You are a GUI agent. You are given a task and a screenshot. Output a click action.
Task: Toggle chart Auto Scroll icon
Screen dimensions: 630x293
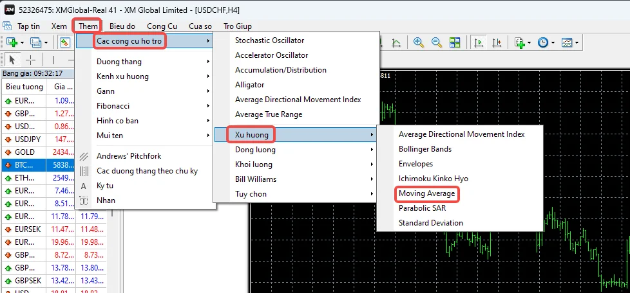click(479, 42)
